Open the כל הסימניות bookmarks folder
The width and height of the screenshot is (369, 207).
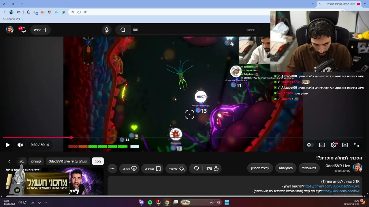click(11, 19)
